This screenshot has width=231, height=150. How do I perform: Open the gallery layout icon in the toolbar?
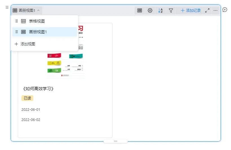tap(140, 10)
